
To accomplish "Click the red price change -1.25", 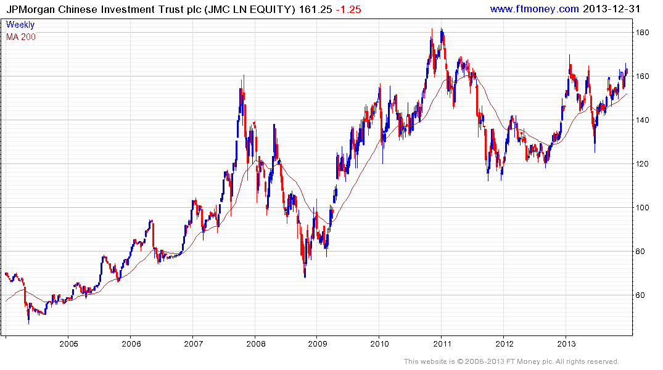I will point(348,9).
